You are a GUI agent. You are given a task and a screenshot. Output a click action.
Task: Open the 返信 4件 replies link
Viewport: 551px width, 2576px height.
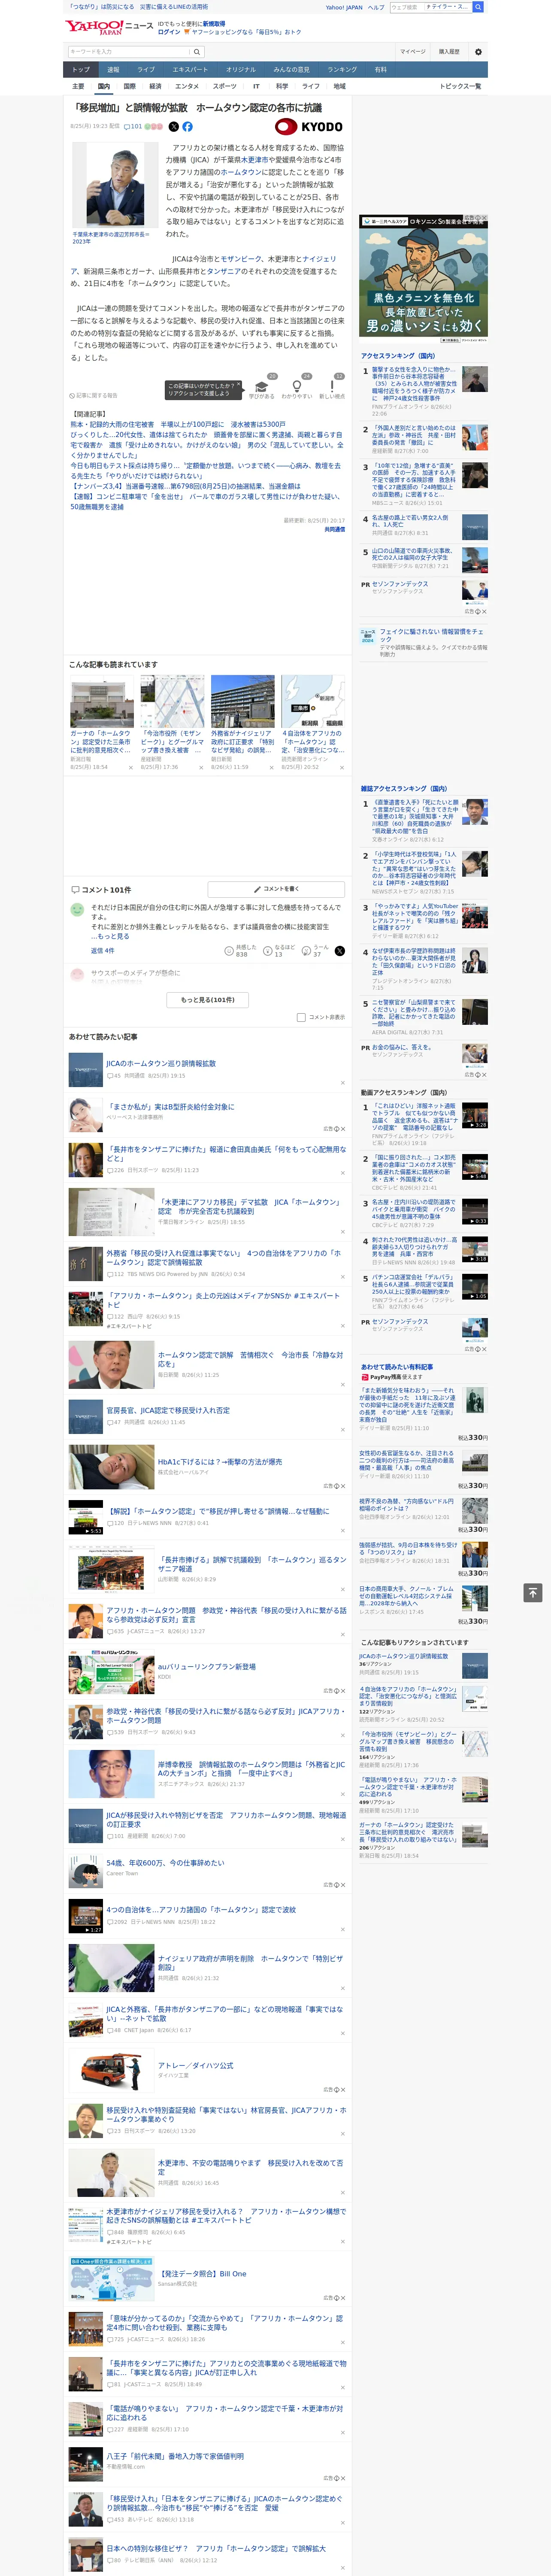pyautogui.click(x=103, y=950)
